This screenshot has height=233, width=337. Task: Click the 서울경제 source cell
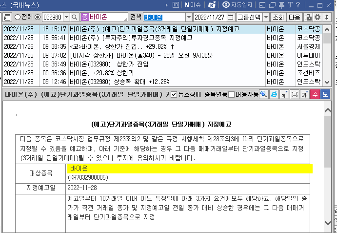tap(309, 47)
